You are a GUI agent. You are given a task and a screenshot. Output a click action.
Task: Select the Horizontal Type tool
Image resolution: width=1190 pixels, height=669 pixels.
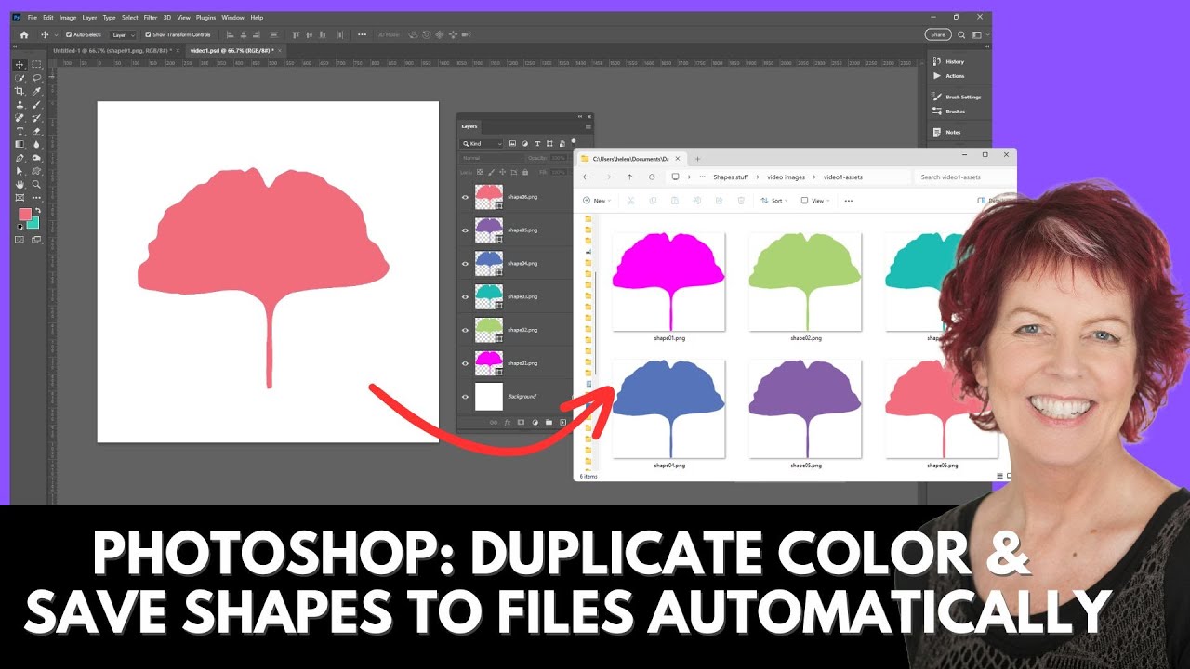pyautogui.click(x=20, y=131)
